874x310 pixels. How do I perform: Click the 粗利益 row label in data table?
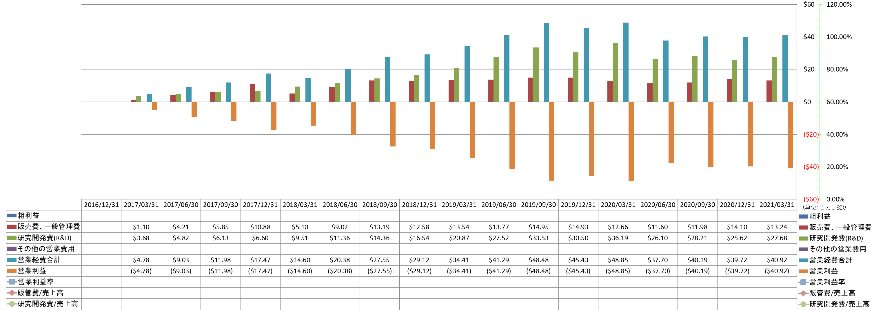28,215
